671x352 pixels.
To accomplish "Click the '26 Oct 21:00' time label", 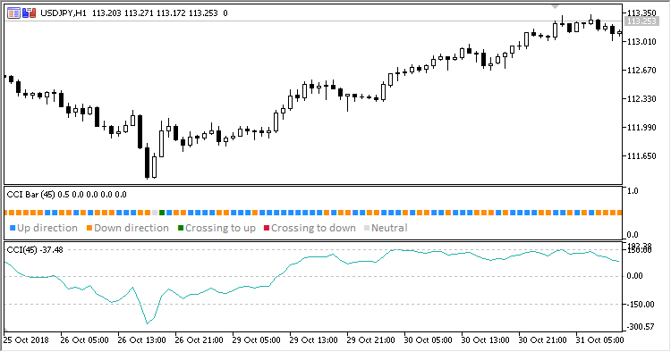I will (199, 340).
